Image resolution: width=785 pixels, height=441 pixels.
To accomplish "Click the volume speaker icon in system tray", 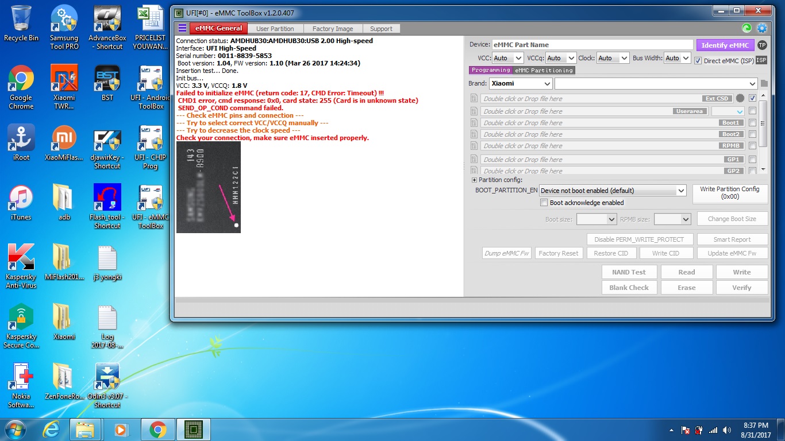I will coord(726,430).
